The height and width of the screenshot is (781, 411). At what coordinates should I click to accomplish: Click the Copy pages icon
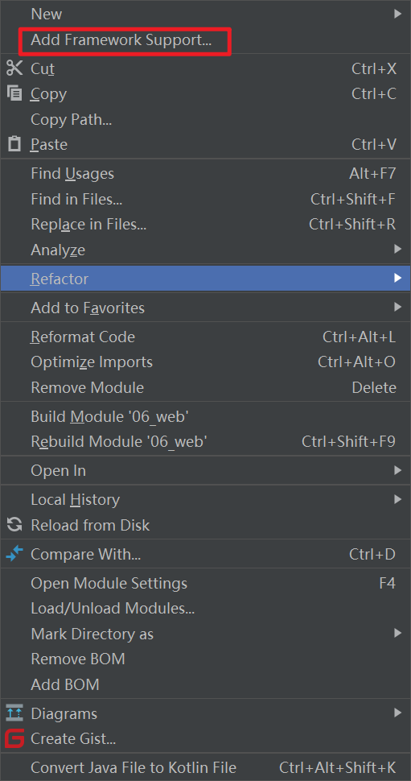coord(14,93)
